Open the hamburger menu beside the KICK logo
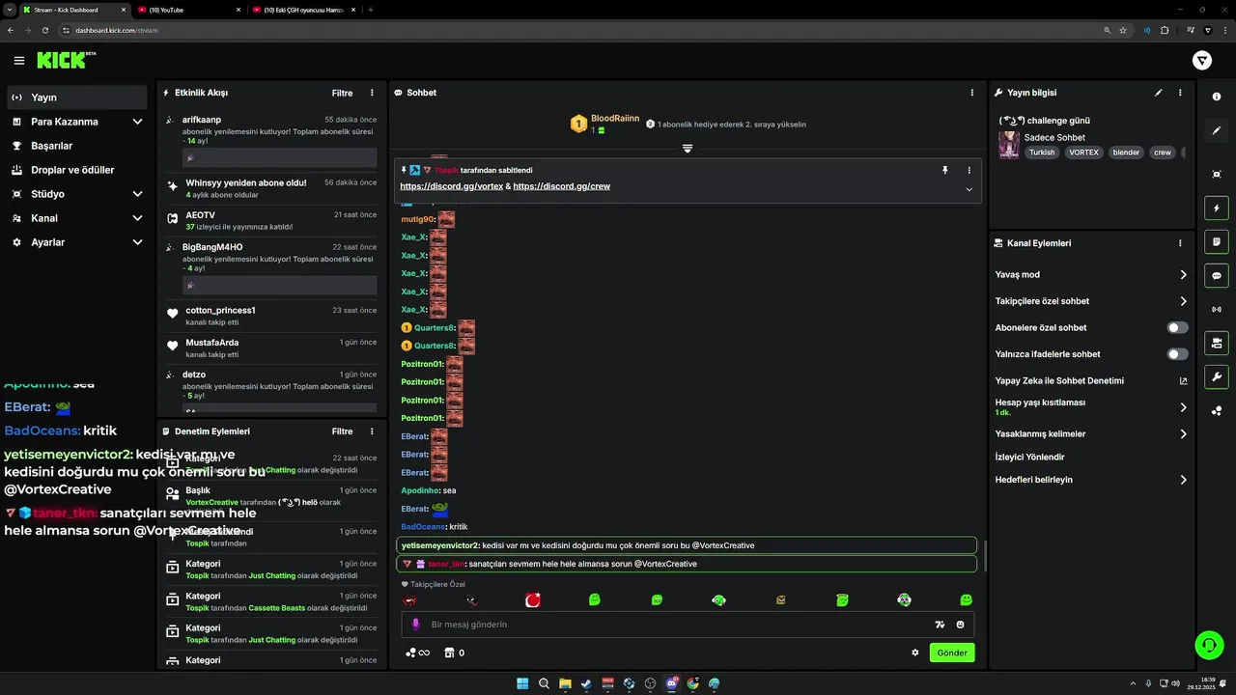 19,61
